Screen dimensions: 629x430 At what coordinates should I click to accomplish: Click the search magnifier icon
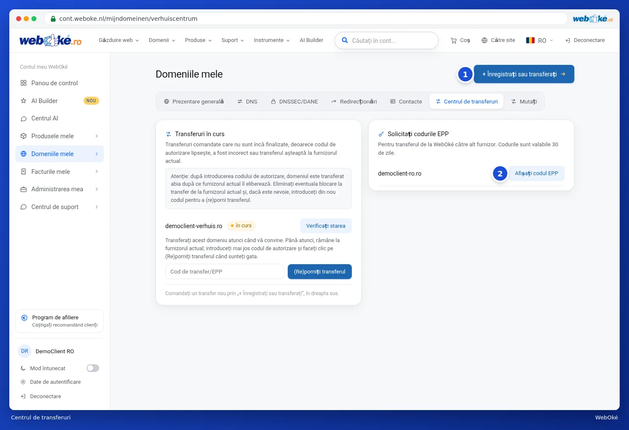pos(345,40)
